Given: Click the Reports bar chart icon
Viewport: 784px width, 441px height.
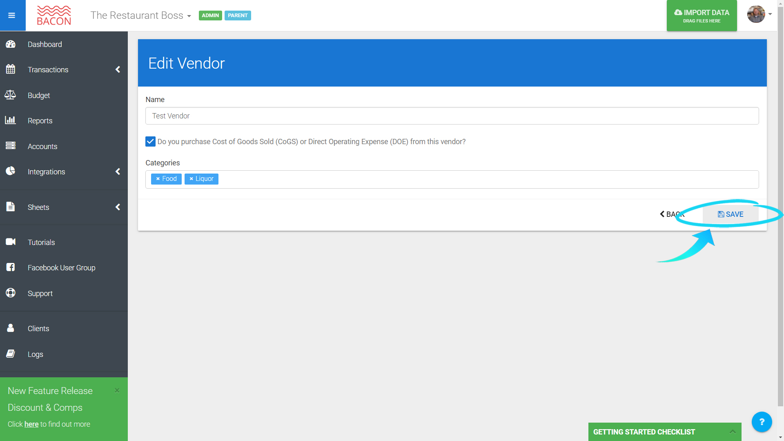Looking at the screenshot, I should [x=10, y=120].
